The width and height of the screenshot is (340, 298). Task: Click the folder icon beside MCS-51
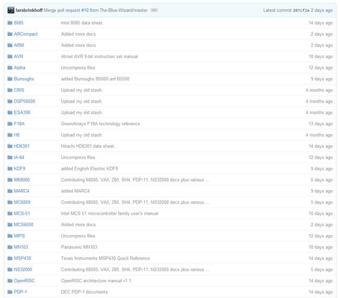point(10,213)
